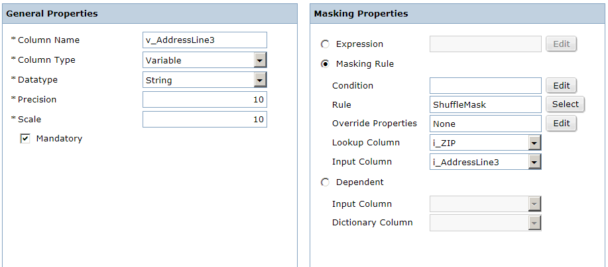Click the Condition text field
608x267 pixels.
tap(485, 86)
